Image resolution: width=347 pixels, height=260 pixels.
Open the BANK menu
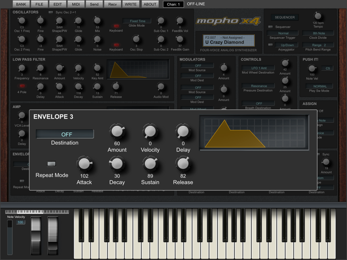click(21, 4)
